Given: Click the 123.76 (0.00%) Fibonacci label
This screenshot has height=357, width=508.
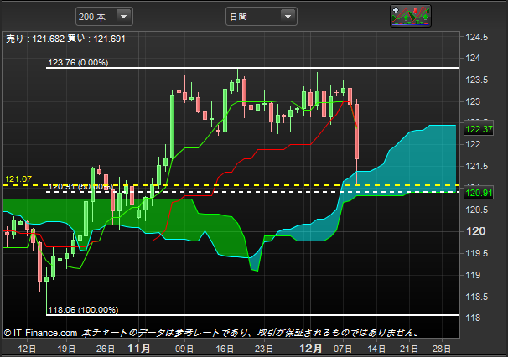Looking at the screenshot, I should 78,63.
